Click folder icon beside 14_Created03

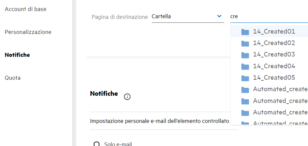point(245,55)
